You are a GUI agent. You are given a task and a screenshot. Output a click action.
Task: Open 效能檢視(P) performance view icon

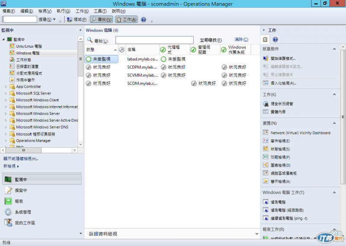coord(266,157)
